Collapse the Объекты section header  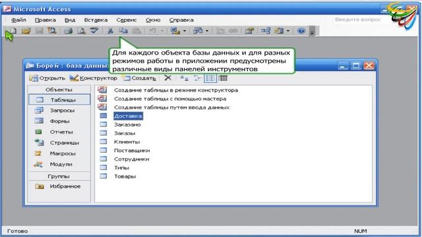pos(59,90)
